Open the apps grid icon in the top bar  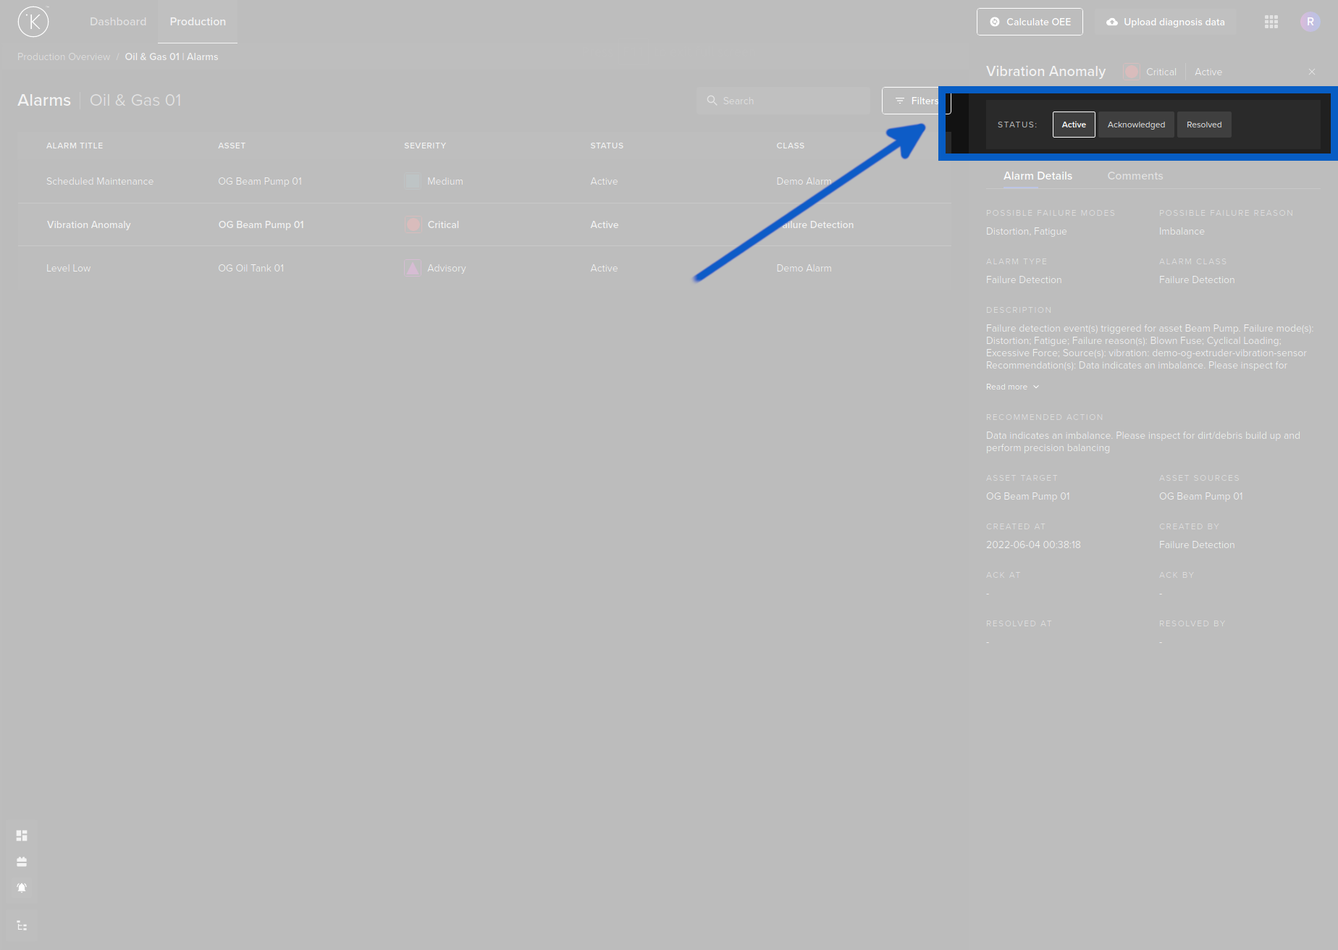coord(1271,22)
